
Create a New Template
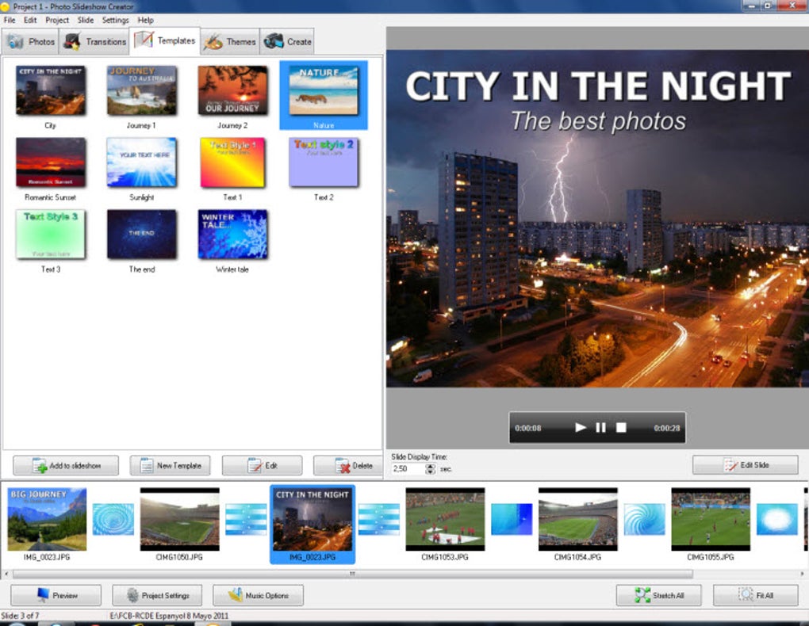170,465
